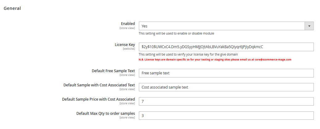Click the Free sample text input box
The height and width of the screenshot is (129, 320).
coord(226,73)
